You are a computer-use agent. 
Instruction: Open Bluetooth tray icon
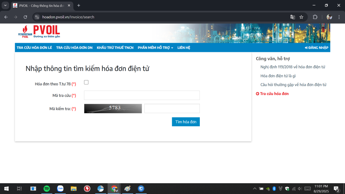click(x=274, y=189)
